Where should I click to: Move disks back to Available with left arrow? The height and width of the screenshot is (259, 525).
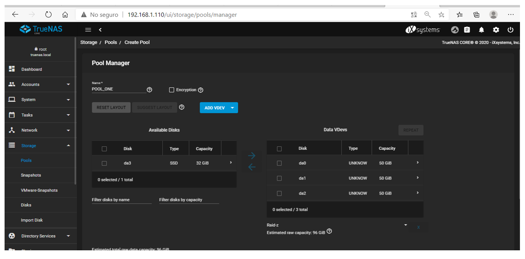pos(252,167)
